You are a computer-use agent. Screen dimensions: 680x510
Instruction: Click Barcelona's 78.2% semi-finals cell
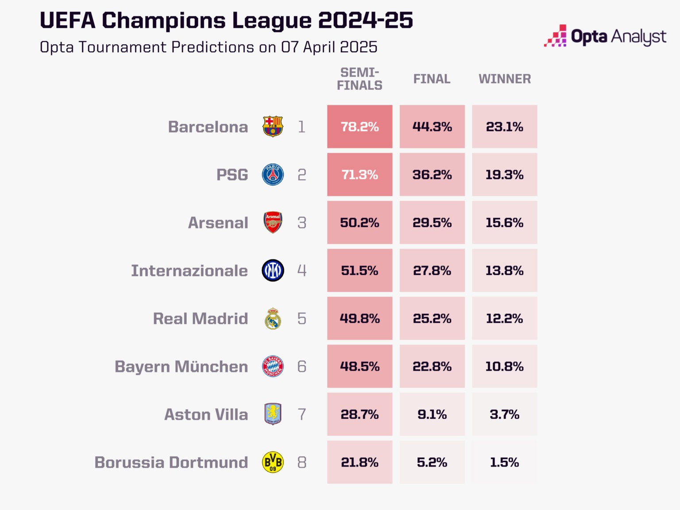[x=359, y=127]
